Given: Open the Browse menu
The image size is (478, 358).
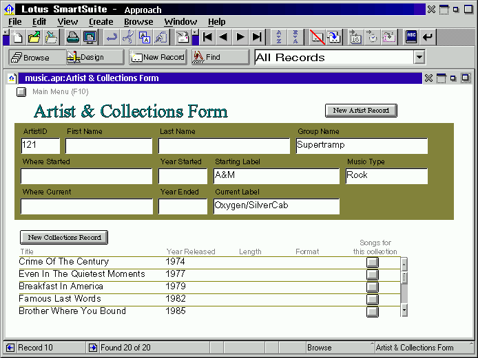Looking at the screenshot, I should coord(138,22).
